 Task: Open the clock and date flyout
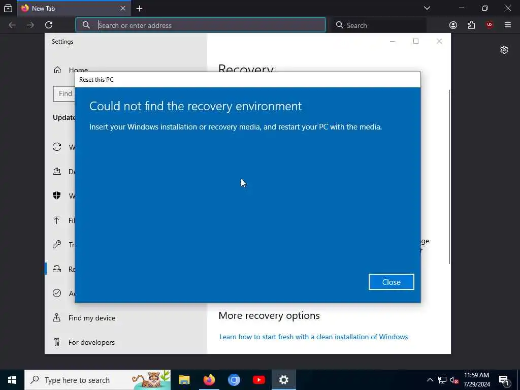pyautogui.click(x=476, y=380)
